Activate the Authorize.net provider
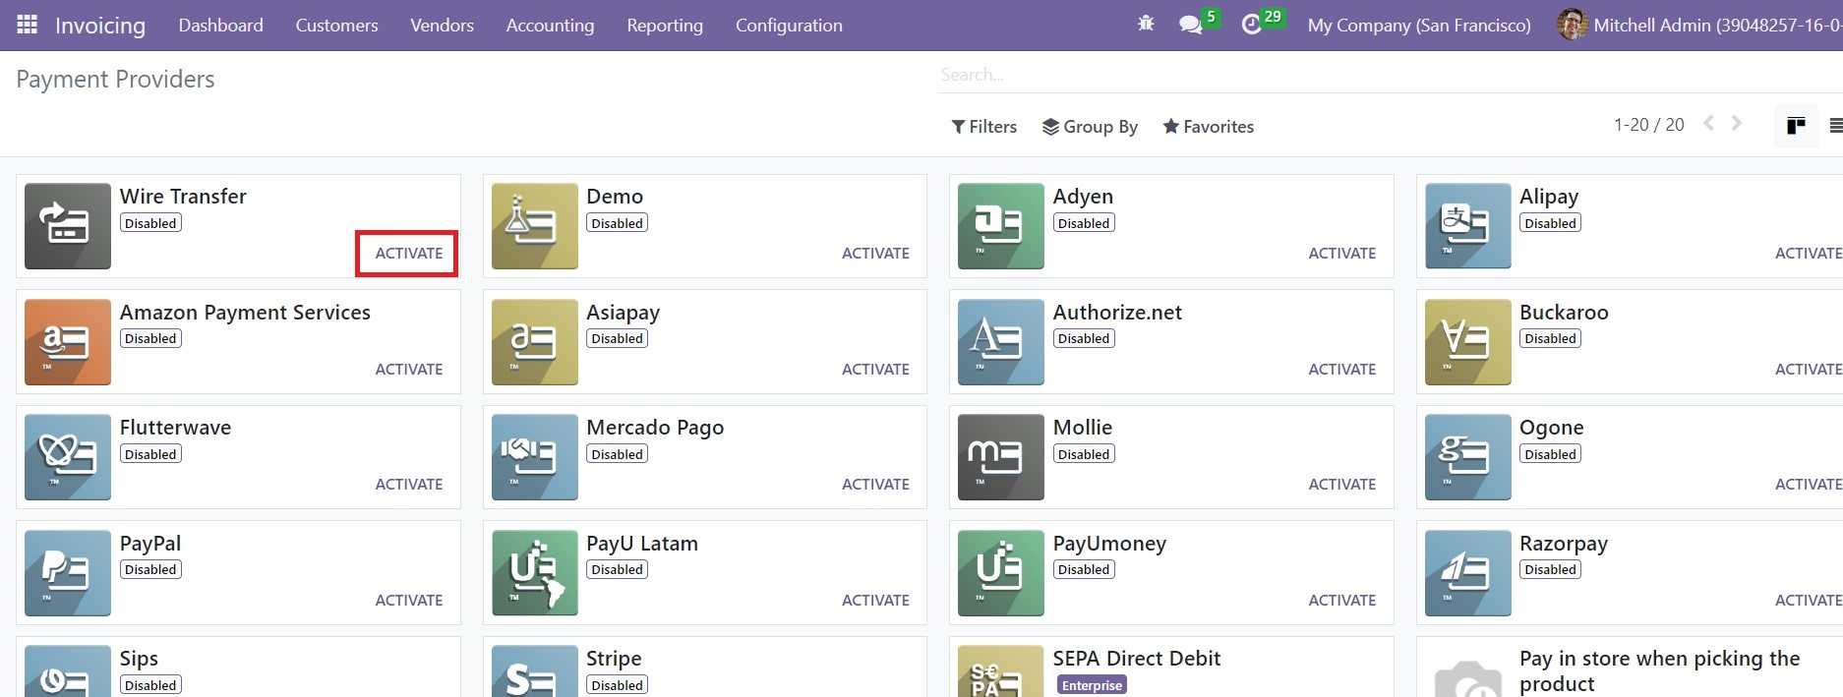This screenshot has width=1843, height=697. pyautogui.click(x=1341, y=370)
